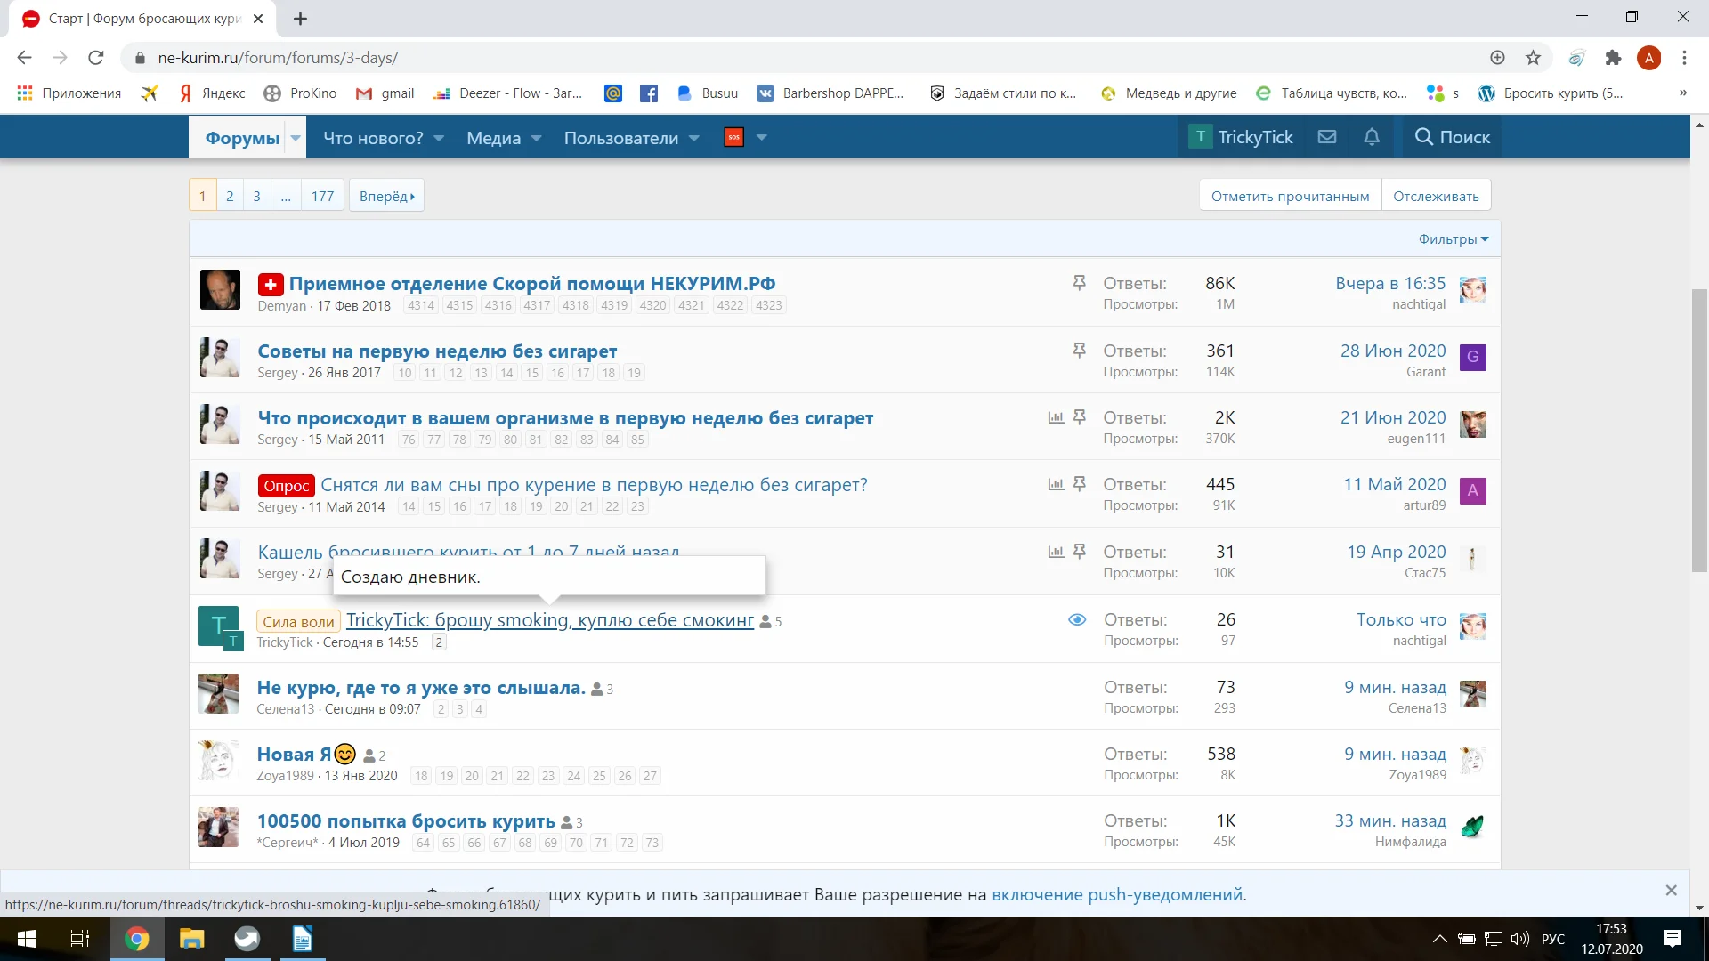Click the pin icon on the first-week tips thread
Viewport: 1709px width, 961px height.
[x=1079, y=351]
